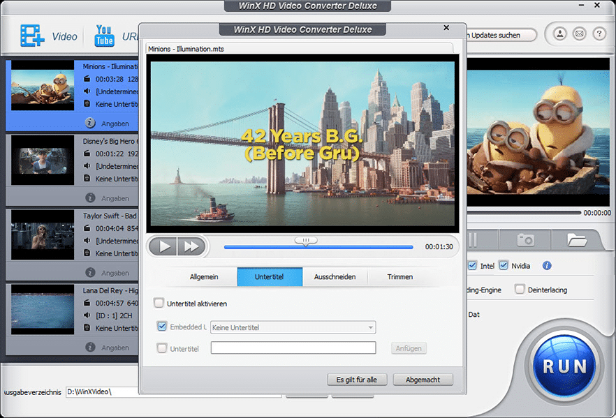
Task: Click the fast forward button
Action: [191, 246]
